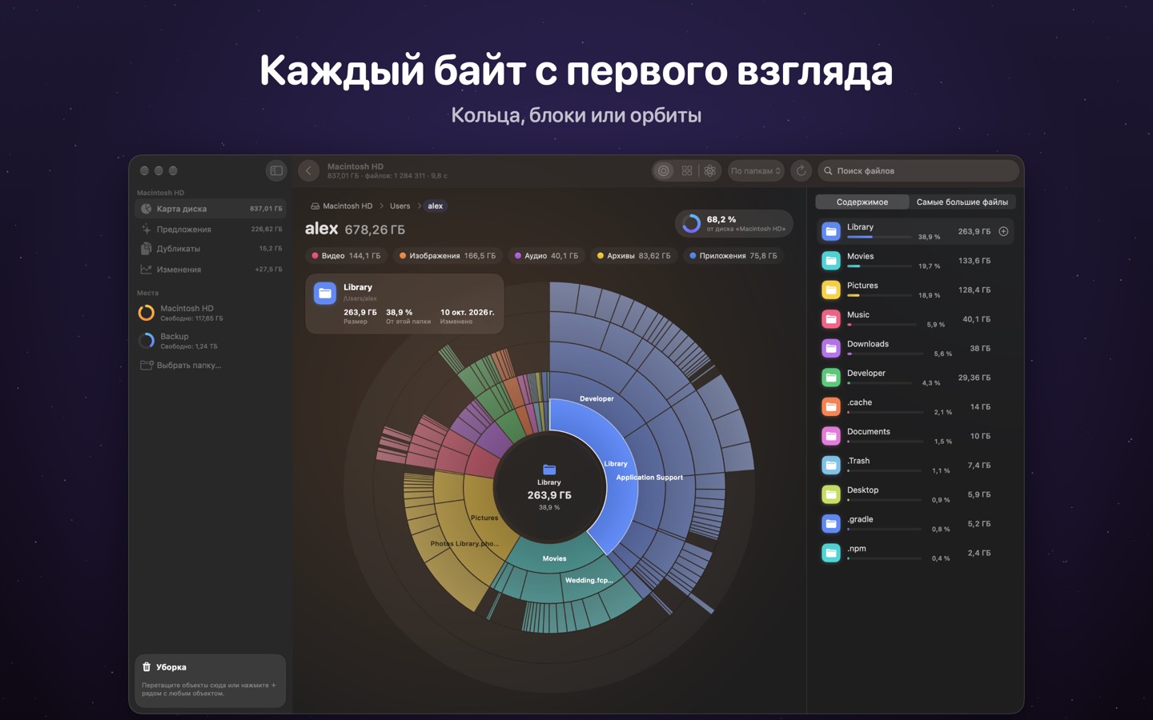
Task: Open 'Изменения' in the sidebar
Action: [x=211, y=270]
